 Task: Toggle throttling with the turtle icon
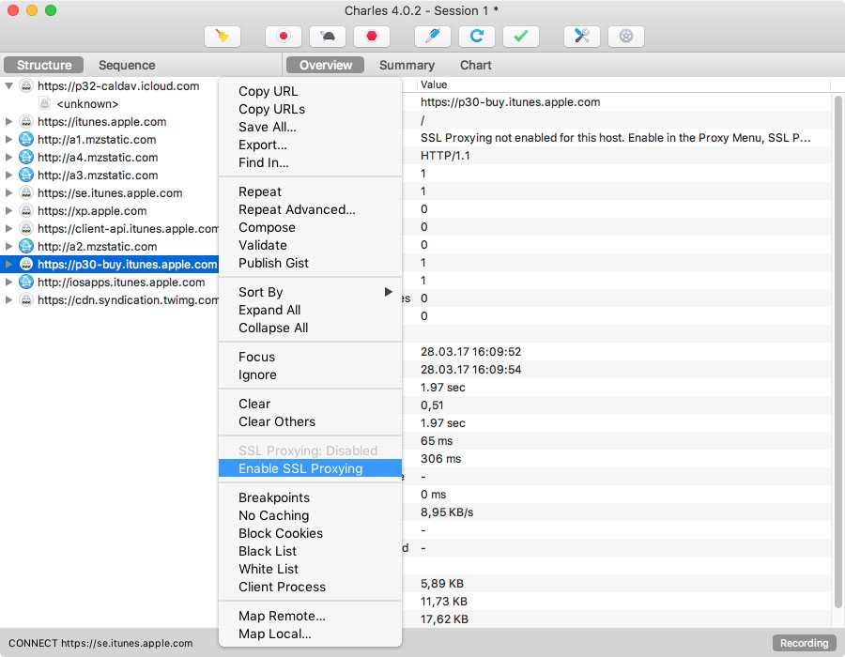click(x=327, y=37)
